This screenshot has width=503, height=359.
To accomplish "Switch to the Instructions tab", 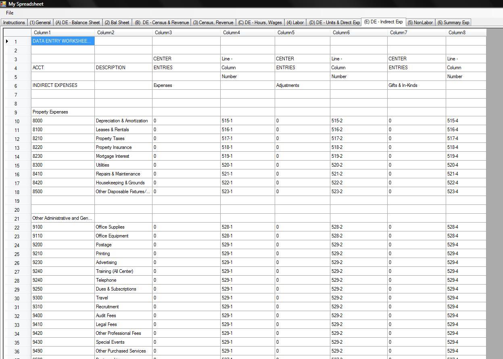I will (x=14, y=23).
